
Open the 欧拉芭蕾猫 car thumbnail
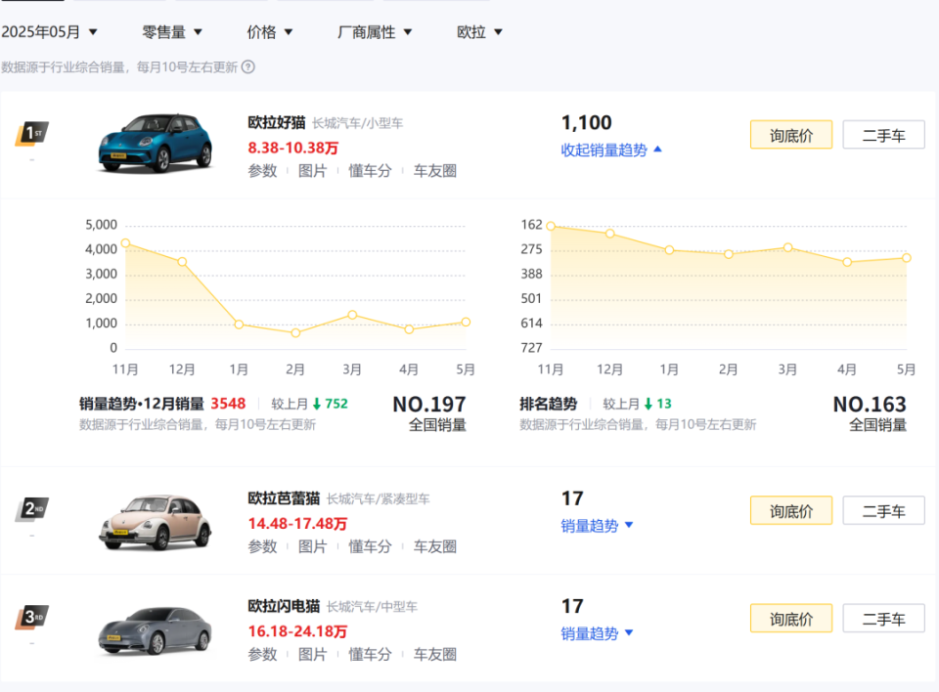[156, 522]
